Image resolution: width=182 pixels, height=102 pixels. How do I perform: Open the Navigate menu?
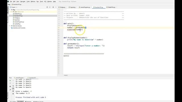23,1
